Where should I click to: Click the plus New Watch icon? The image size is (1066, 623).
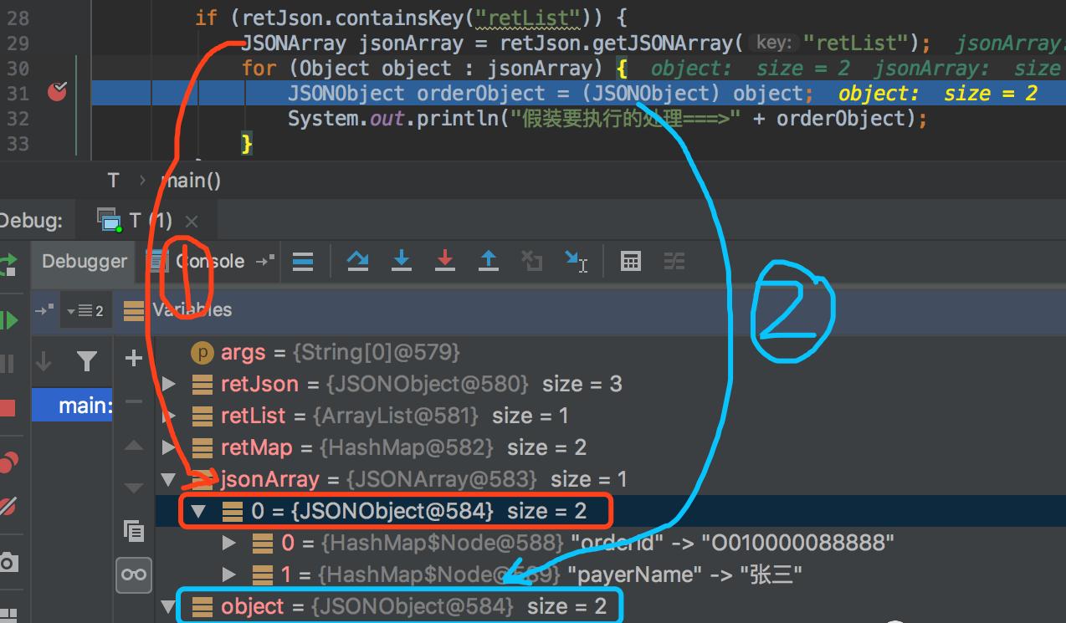[134, 359]
